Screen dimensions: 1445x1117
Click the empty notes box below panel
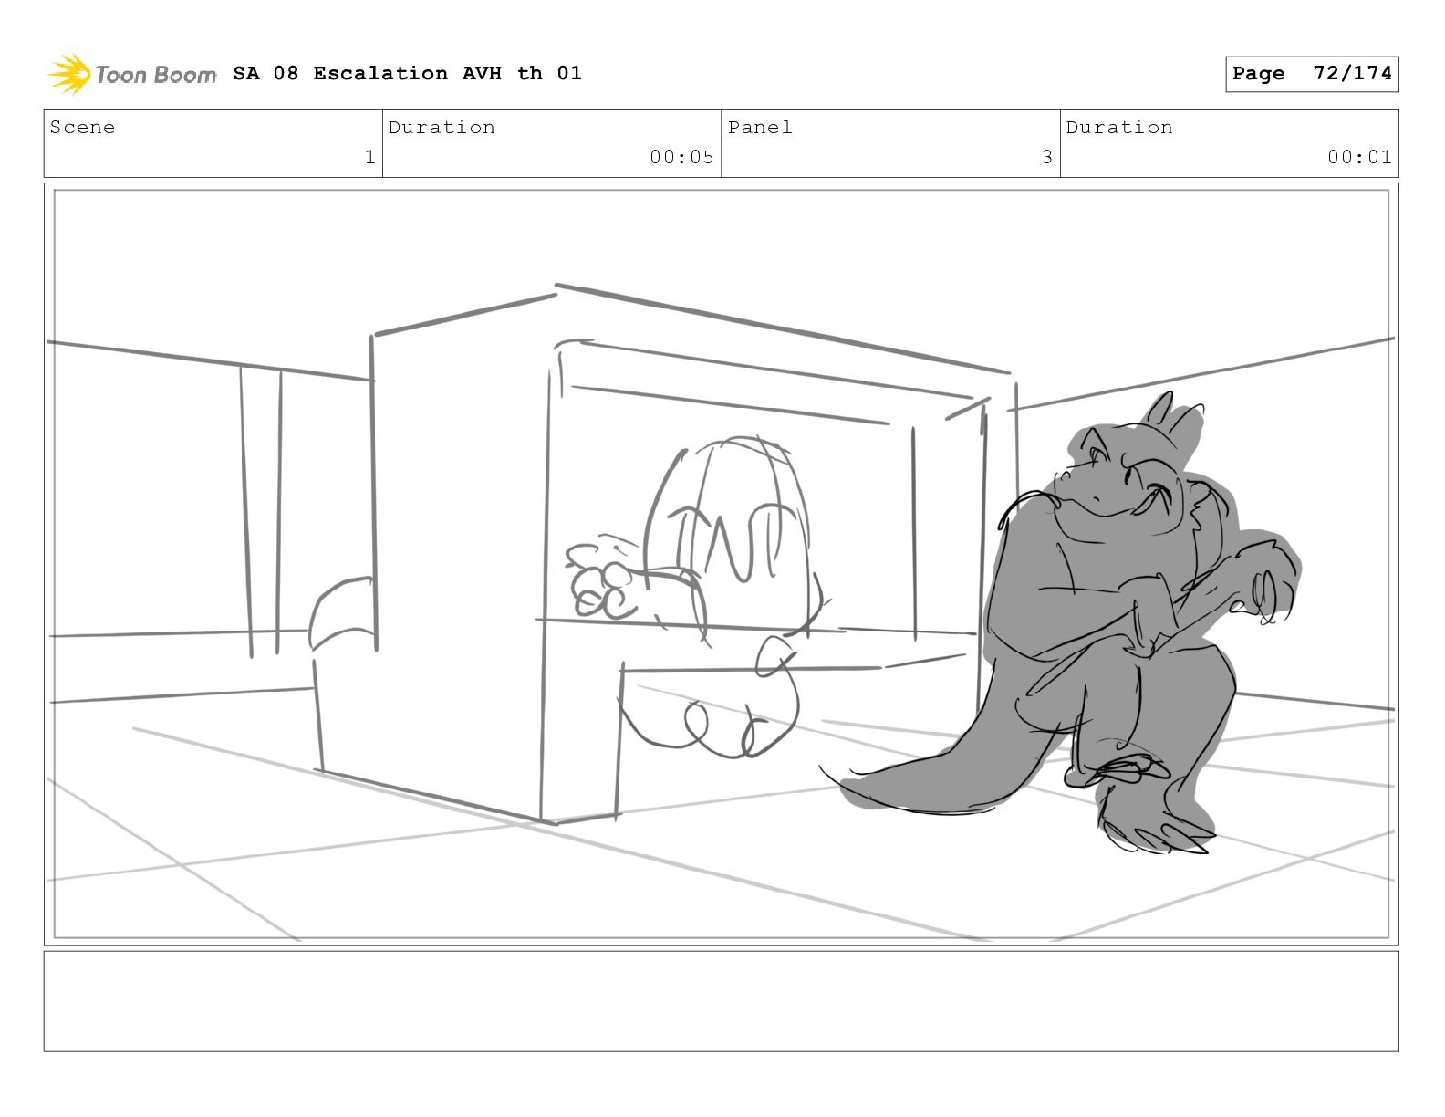pyautogui.click(x=722, y=1001)
